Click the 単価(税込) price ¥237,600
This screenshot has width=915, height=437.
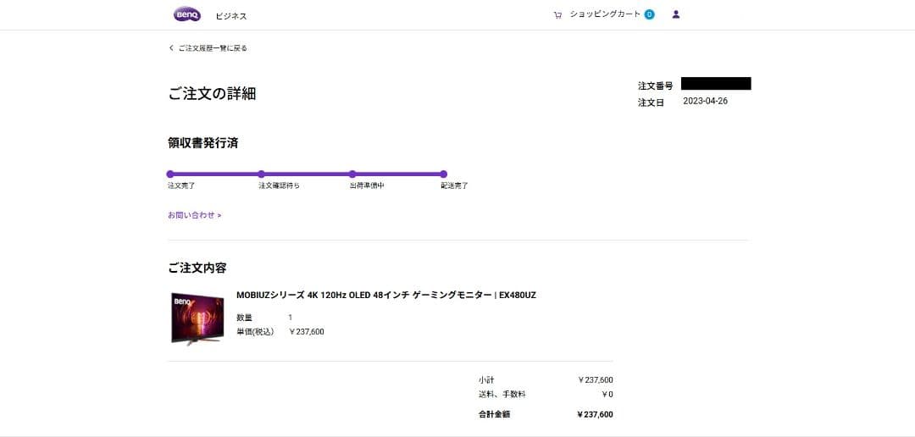click(x=307, y=332)
